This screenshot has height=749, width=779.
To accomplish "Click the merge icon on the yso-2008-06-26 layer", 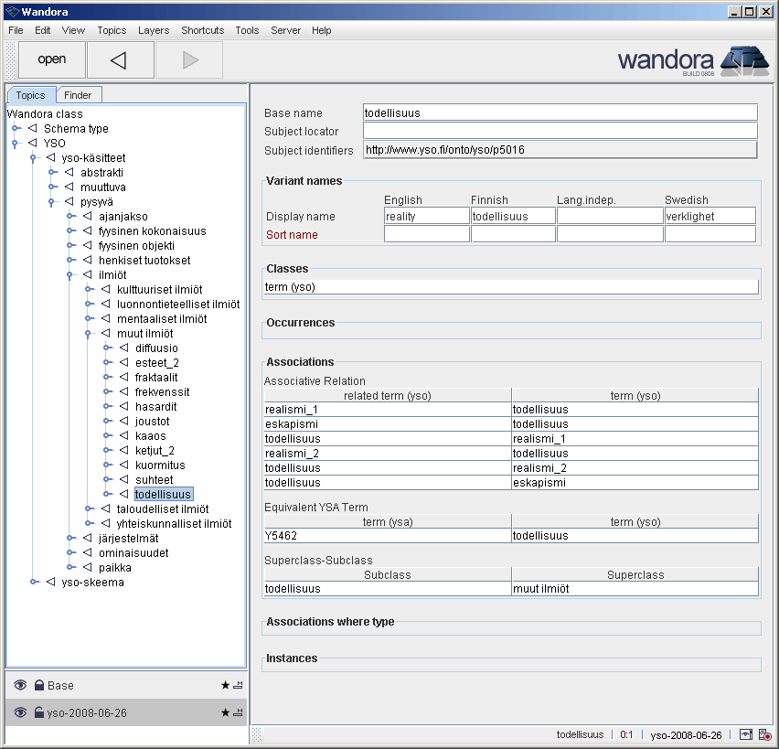I will (238, 712).
